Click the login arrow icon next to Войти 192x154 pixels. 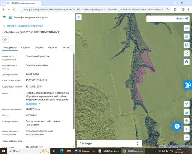click(187, 19)
